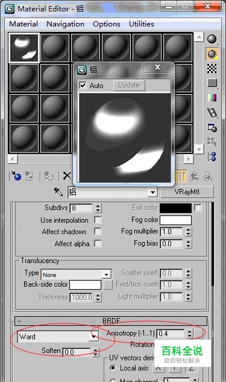Click Assign Material to Selection icon
Screen dimensions: 226x382
pos(49,176)
